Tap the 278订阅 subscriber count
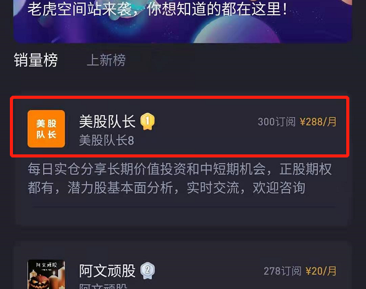This screenshot has height=289, width=366. 283,271
